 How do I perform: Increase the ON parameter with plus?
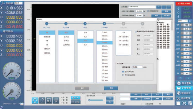[190, 25]
